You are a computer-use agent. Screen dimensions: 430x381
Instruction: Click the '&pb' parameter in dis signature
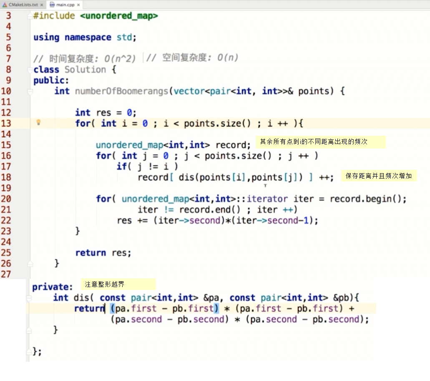pyautogui.click(x=341, y=298)
